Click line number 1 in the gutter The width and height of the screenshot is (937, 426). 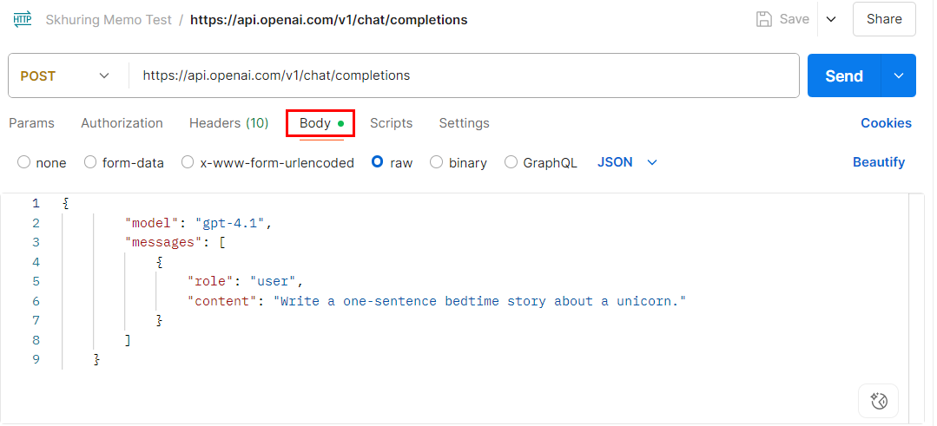pos(36,203)
